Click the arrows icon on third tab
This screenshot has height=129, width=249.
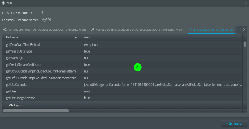(x=190, y=30)
